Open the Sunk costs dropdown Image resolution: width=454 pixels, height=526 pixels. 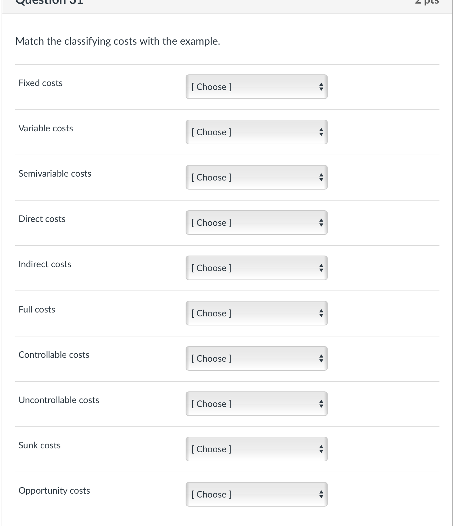pyautogui.click(x=256, y=449)
